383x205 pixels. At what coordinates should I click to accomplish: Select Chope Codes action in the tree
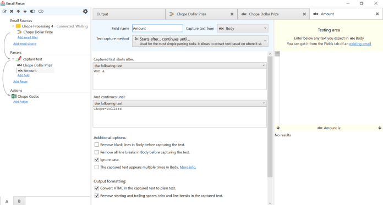(28, 96)
